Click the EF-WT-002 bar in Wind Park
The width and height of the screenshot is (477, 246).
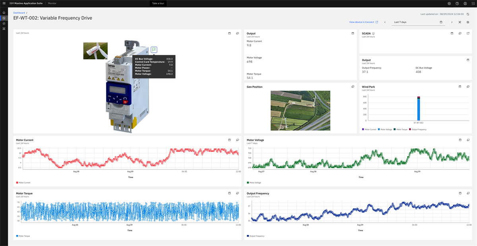pos(419,108)
